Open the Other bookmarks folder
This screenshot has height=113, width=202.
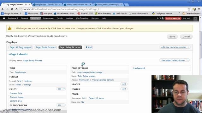(192, 13)
